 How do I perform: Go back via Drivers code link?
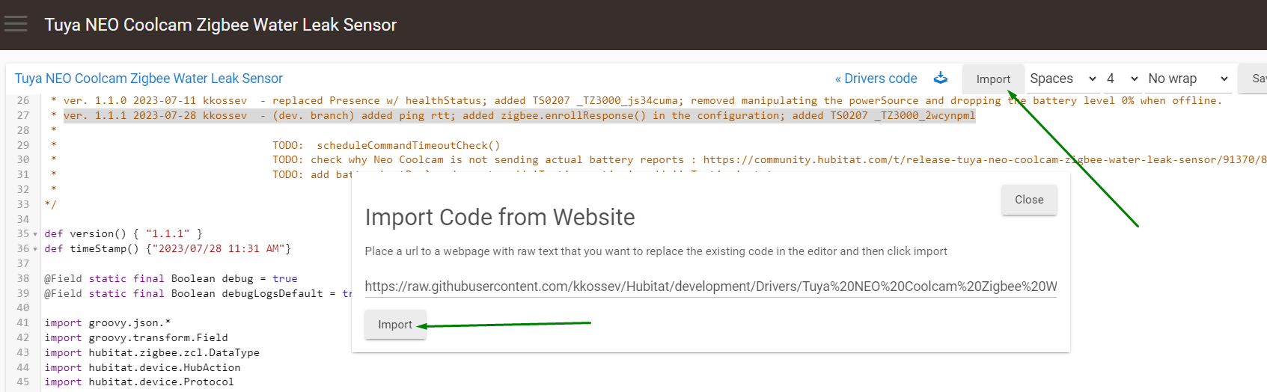(876, 79)
